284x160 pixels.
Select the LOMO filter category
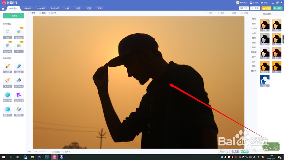[254, 28]
